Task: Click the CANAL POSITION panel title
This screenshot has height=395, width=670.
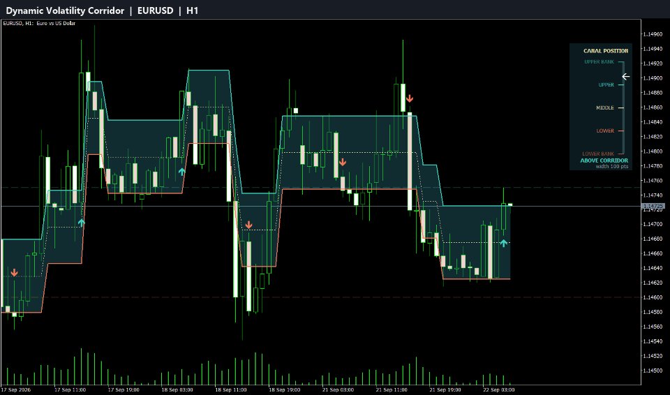Action: (x=606, y=51)
